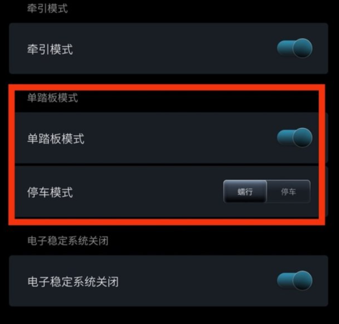The height and width of the screenshot is (324, 339).
Task: Disable the 单踏板模式 switch
Action: (295, 138)
